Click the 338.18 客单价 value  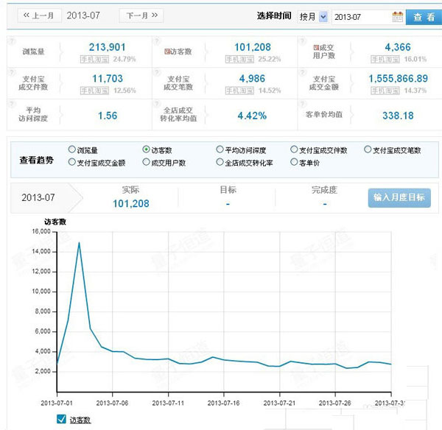(x=398, y=116)
